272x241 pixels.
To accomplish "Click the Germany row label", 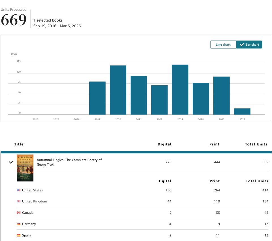I will tap(29, 224).
